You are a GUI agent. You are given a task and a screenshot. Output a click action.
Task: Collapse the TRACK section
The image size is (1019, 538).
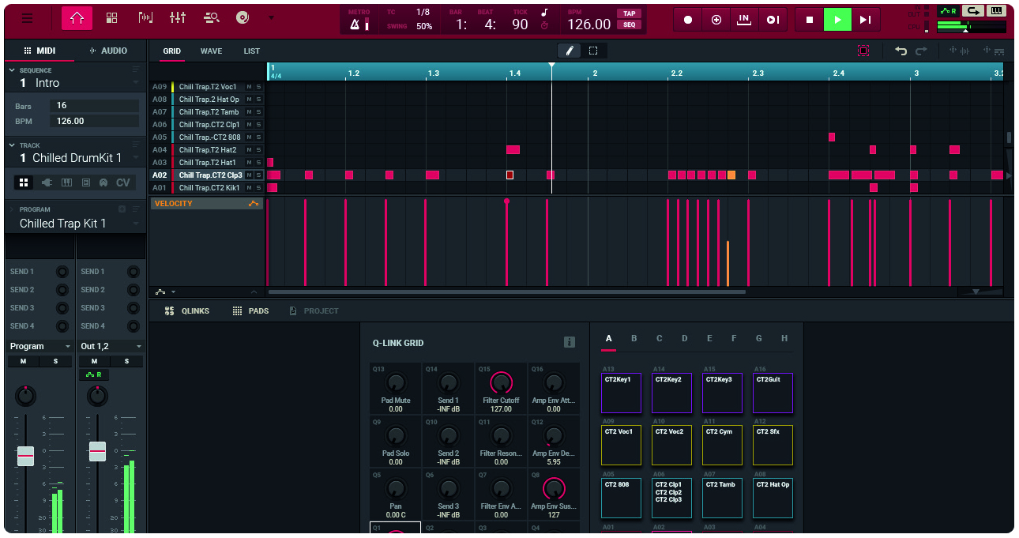[13, 145]
